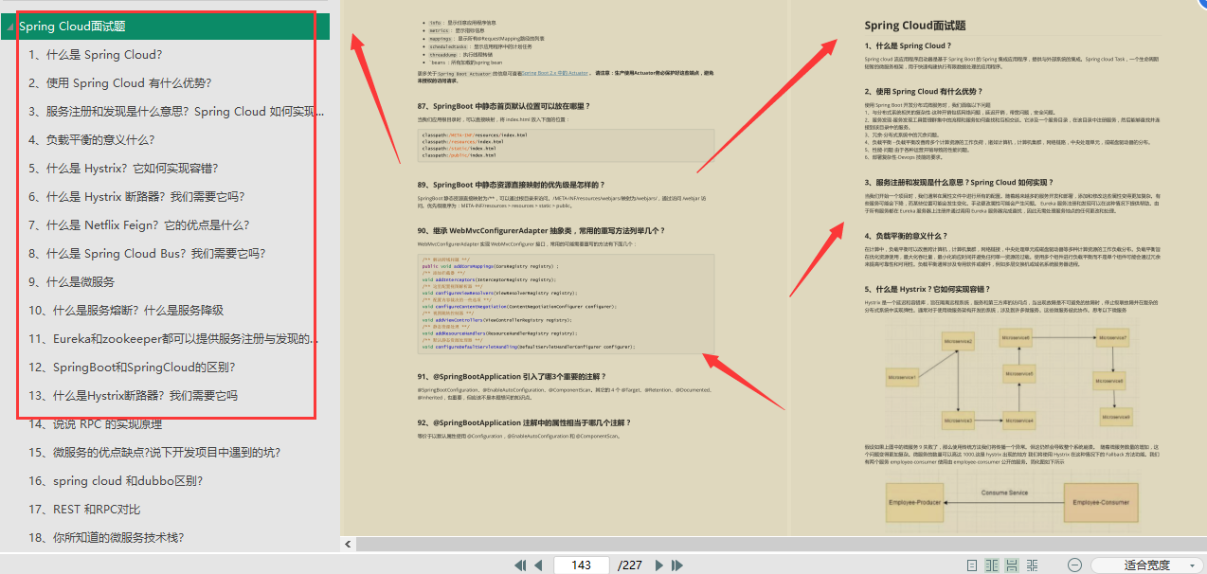The image size is (1207, 574).
Task: Click the total pages label /227
Action: [x=630, y=565]
